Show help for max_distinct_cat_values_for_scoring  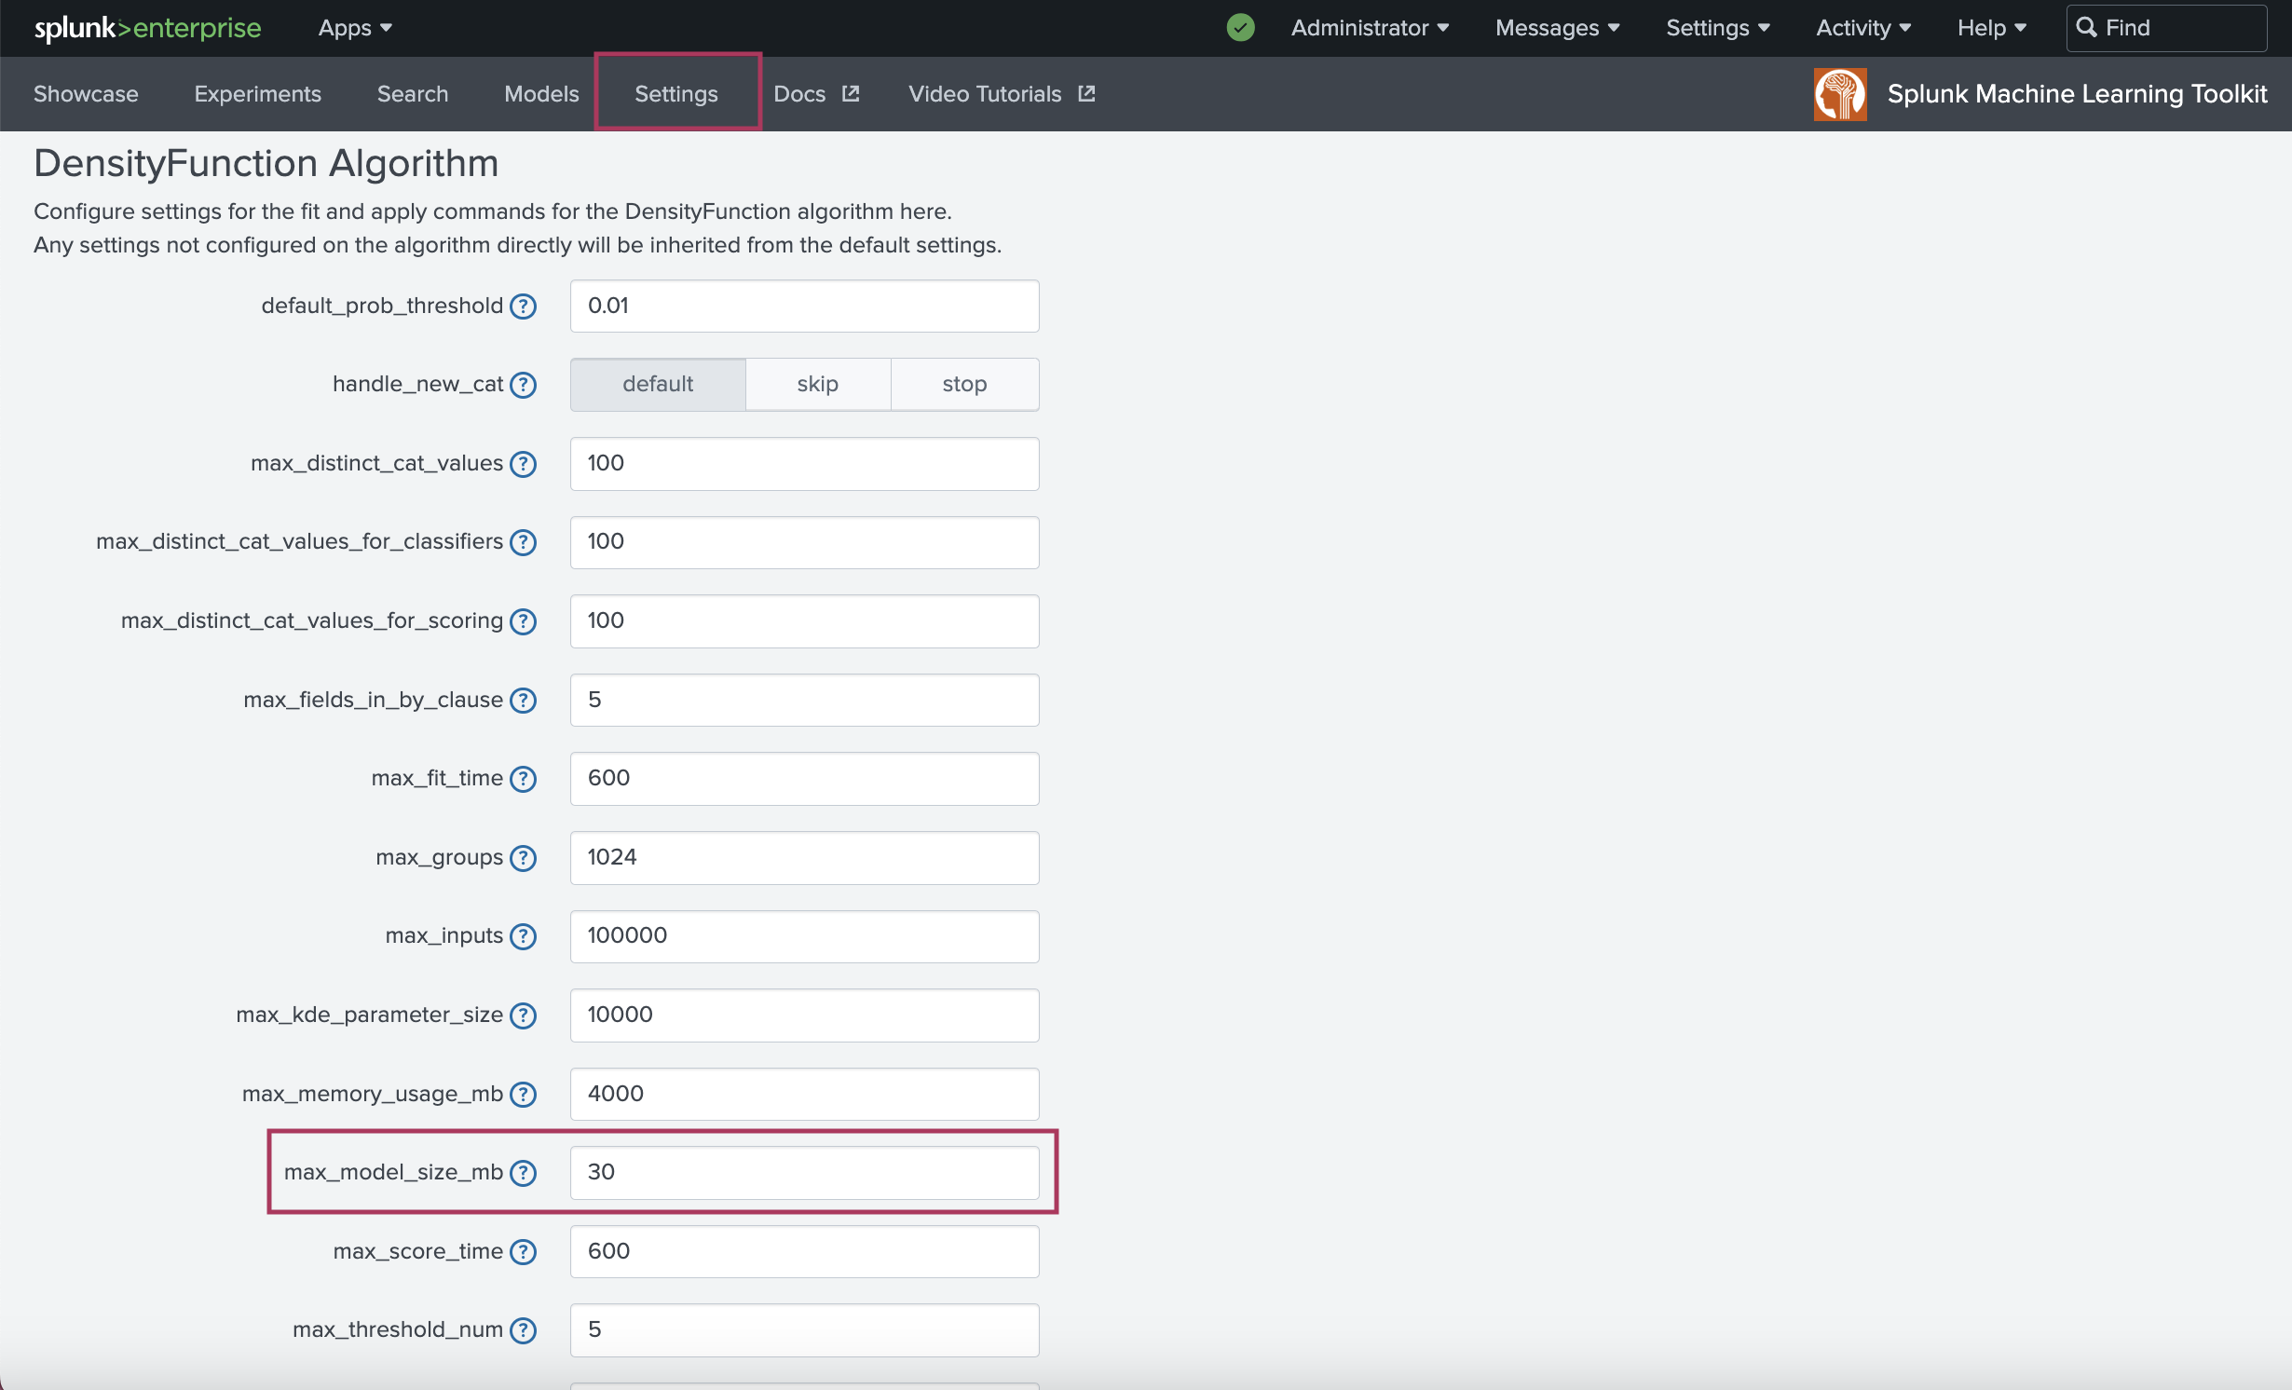coord(524,621)
